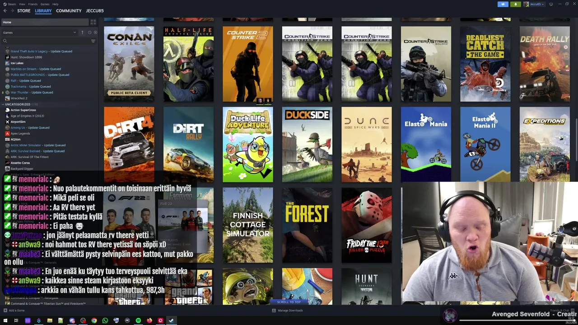578x325 pixels.
Task: Select AirportSim in the list
Action: click(18, 122)
